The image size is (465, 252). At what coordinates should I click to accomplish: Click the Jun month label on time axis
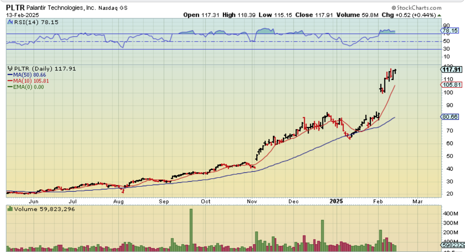(33, 202)
